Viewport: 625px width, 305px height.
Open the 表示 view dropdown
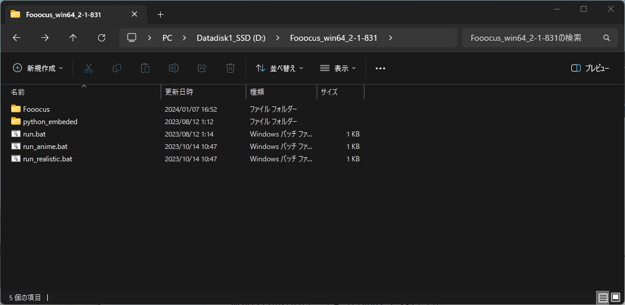tap(338, 68)
